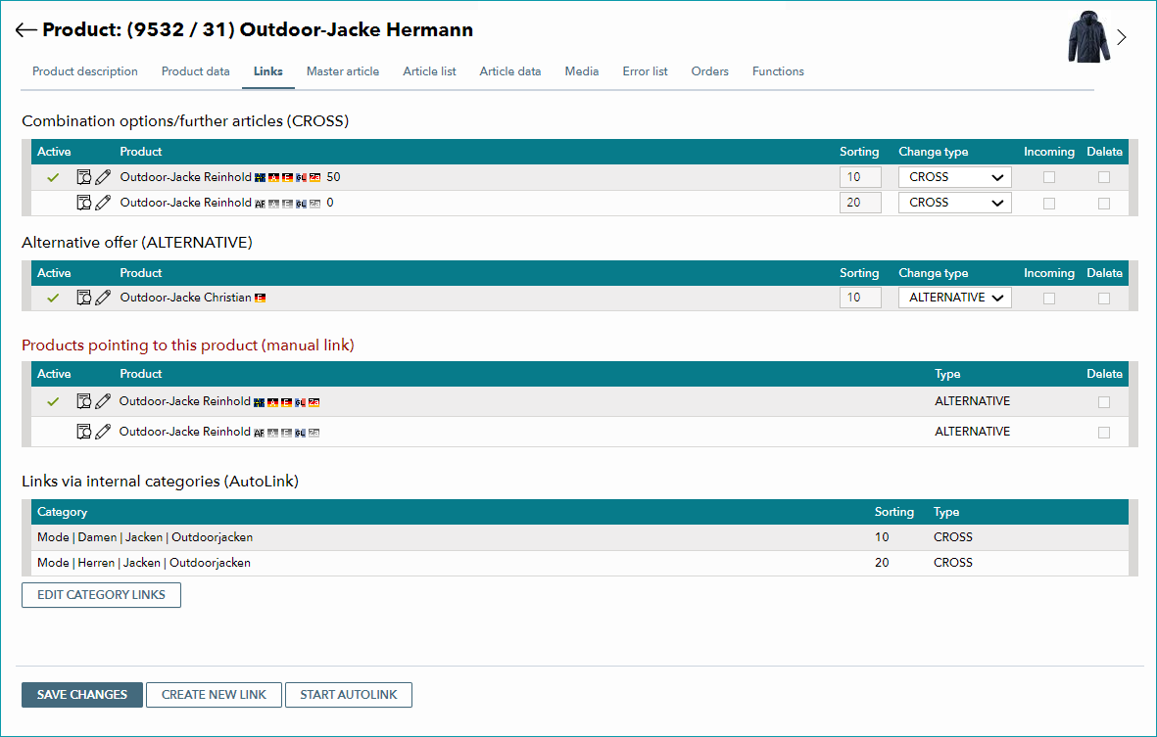The width and height of the screenshot is (1157, 737).
Task: Click category Mode | Damen | Jacken | Outdoorjacken
Action: point(145,537)
